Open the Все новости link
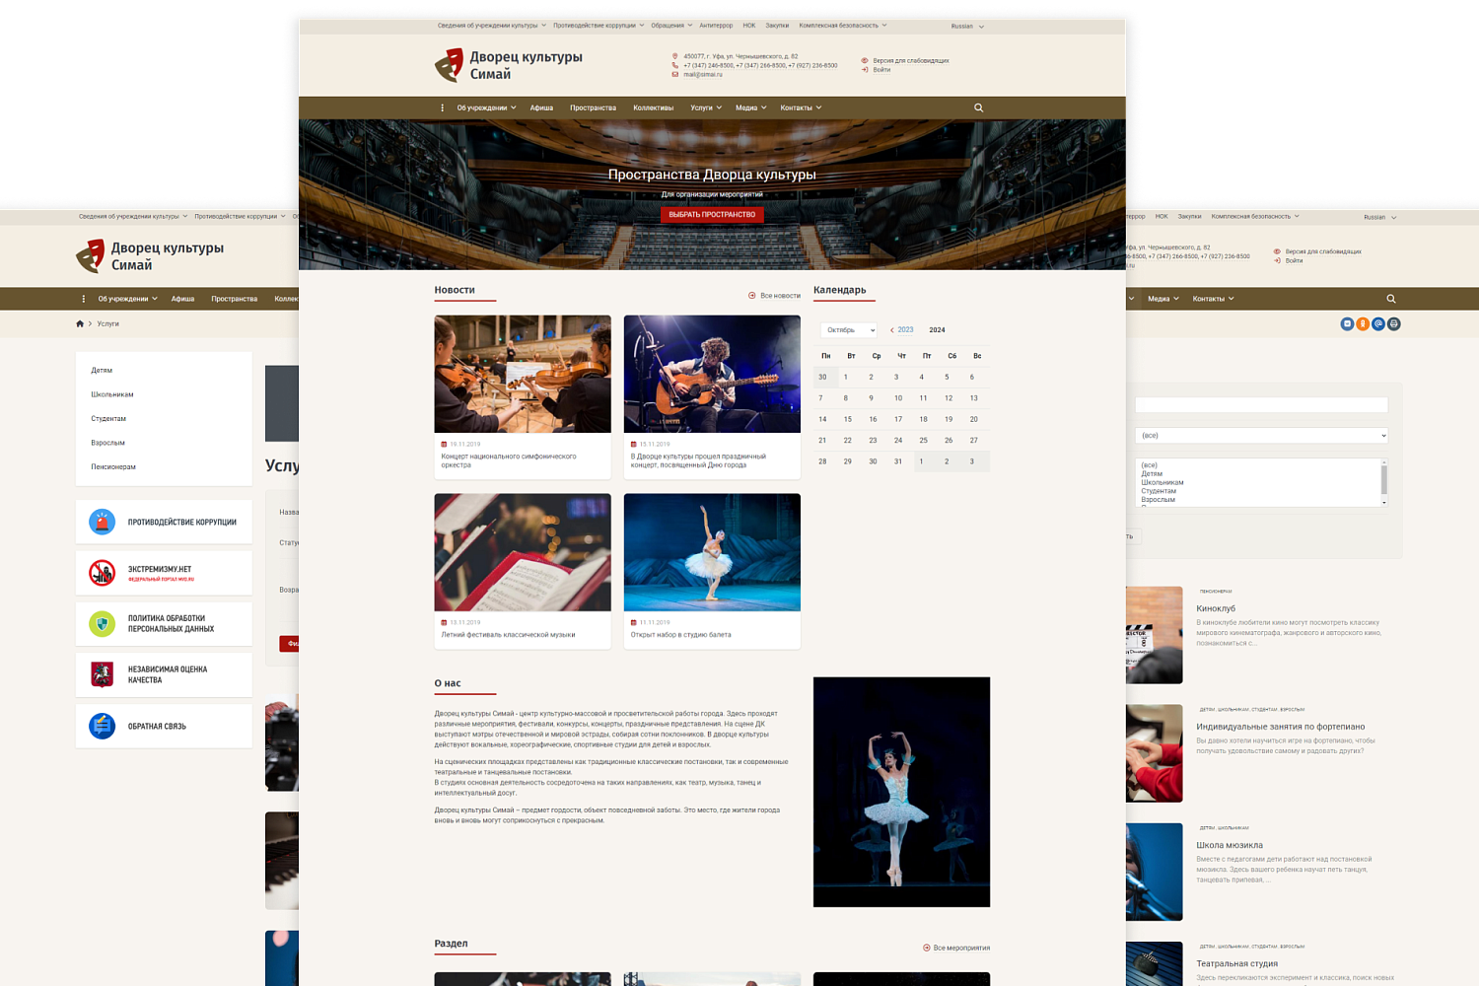The height and width of the screenshot is (986, 1479). coord(775,296)
